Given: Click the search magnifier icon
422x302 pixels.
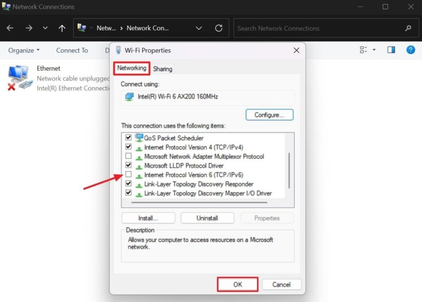Looking at the screenshot, I should tap(408, 28).
